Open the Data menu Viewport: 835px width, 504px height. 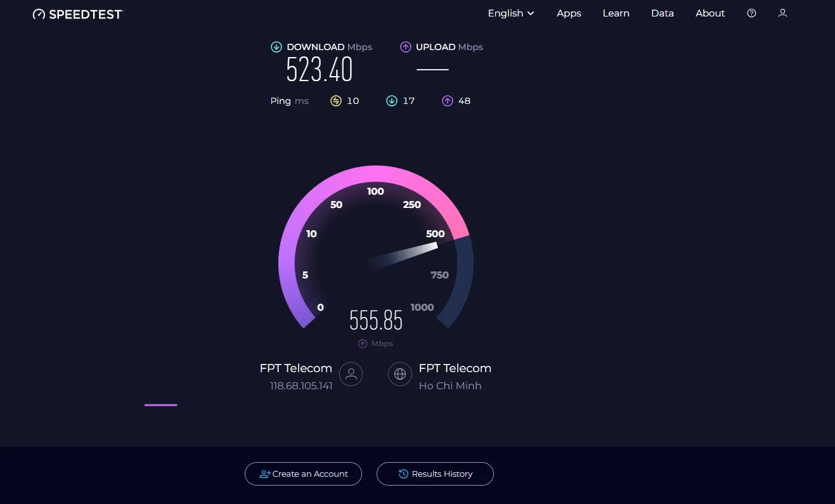point(662,13)
